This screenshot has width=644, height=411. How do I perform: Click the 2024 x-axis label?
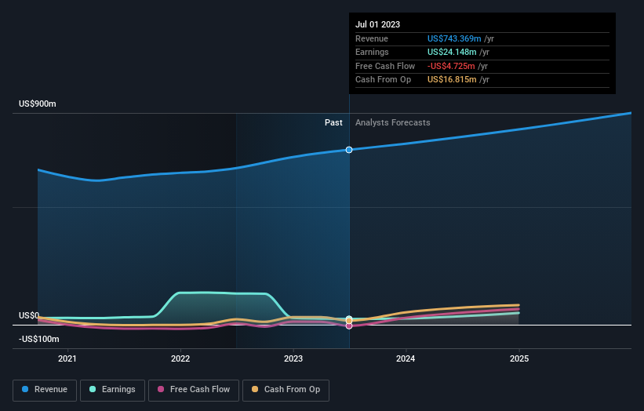click(x=406, y=359)
